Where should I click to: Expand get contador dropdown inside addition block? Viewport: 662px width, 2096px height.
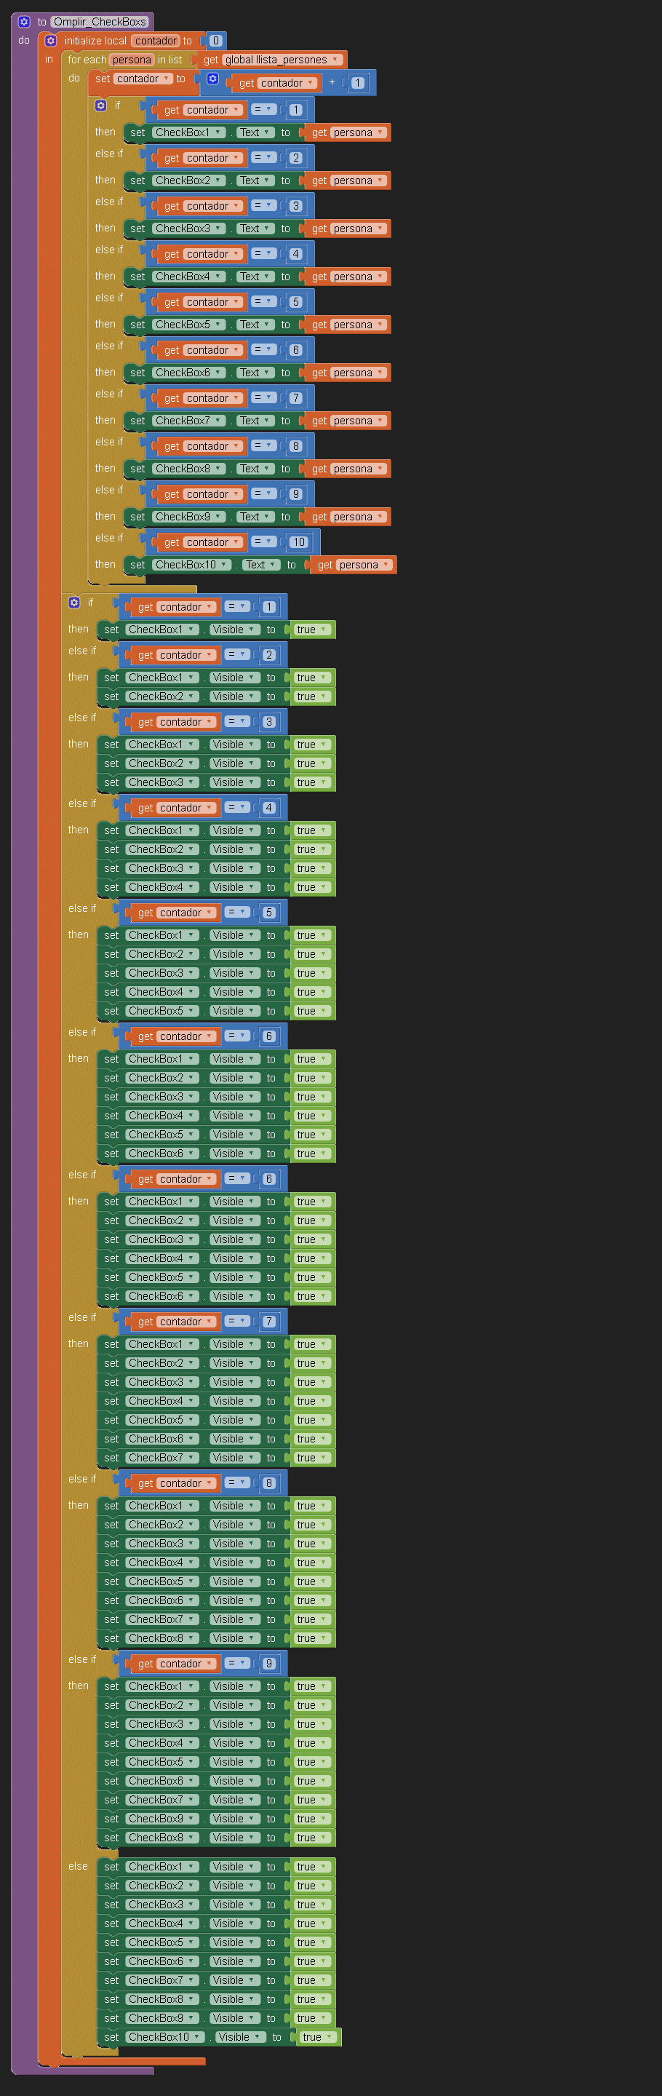[310, 83]
